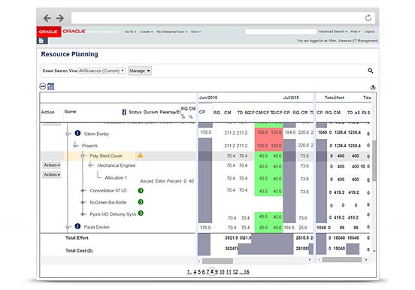
Task: Expand the Constellation 97 LD node
Action: pyautogui.click(x=83, y=191)
